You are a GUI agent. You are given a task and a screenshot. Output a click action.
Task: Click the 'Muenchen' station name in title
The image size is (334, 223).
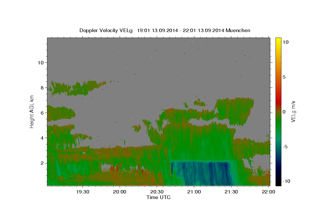(238, 30)
